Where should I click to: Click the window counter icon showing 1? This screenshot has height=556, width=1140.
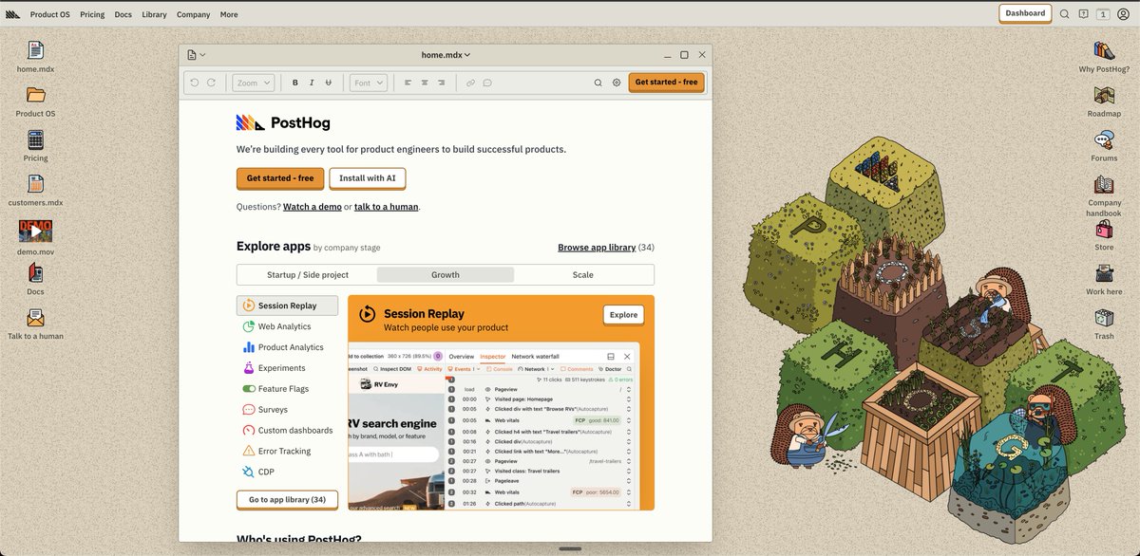pos(1103,14)
